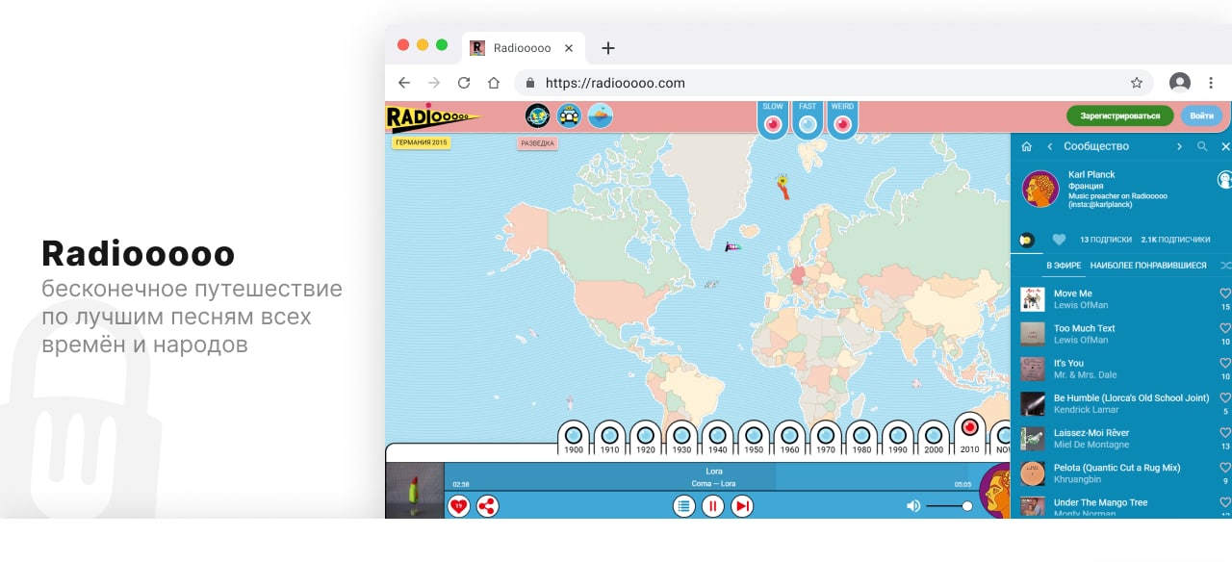Image resolution: width=1232 pixels, height=562 pixels.
Task: Select the 2000 decade
Action: click(934, 438)
